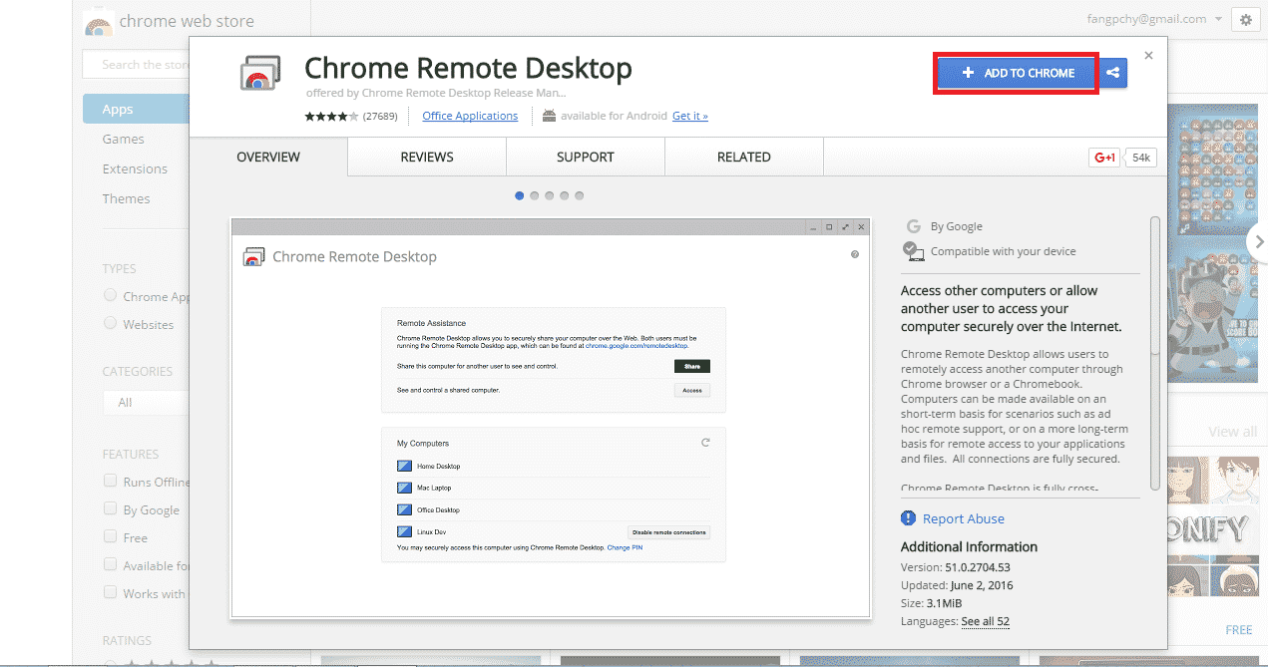
Task: Click the Compatible with your device icon
Action: point(913,251)
